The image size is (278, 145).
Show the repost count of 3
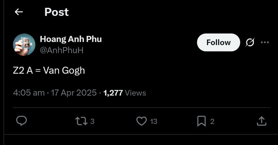point(92,121)
